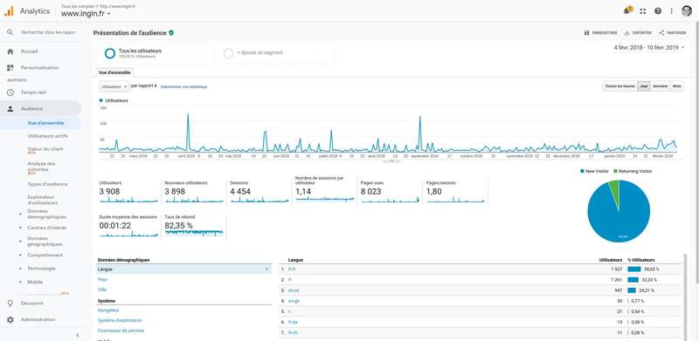
Task: Click the Sélectionner une statistique link
Action: click(x=183, y=87)
